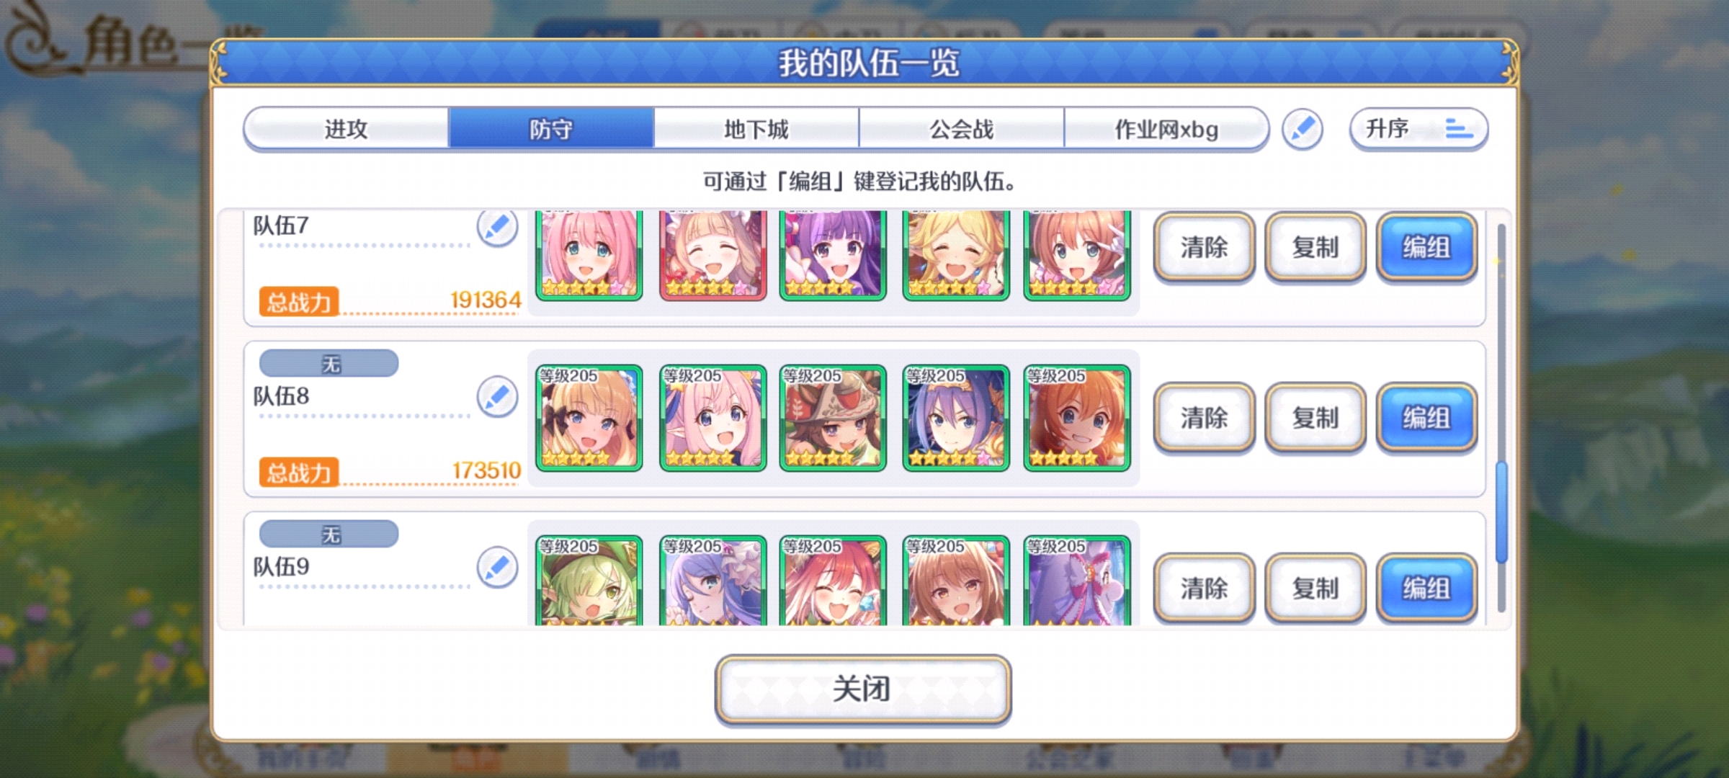Click the 无 tag label above 队伍8

pos(329,364)
